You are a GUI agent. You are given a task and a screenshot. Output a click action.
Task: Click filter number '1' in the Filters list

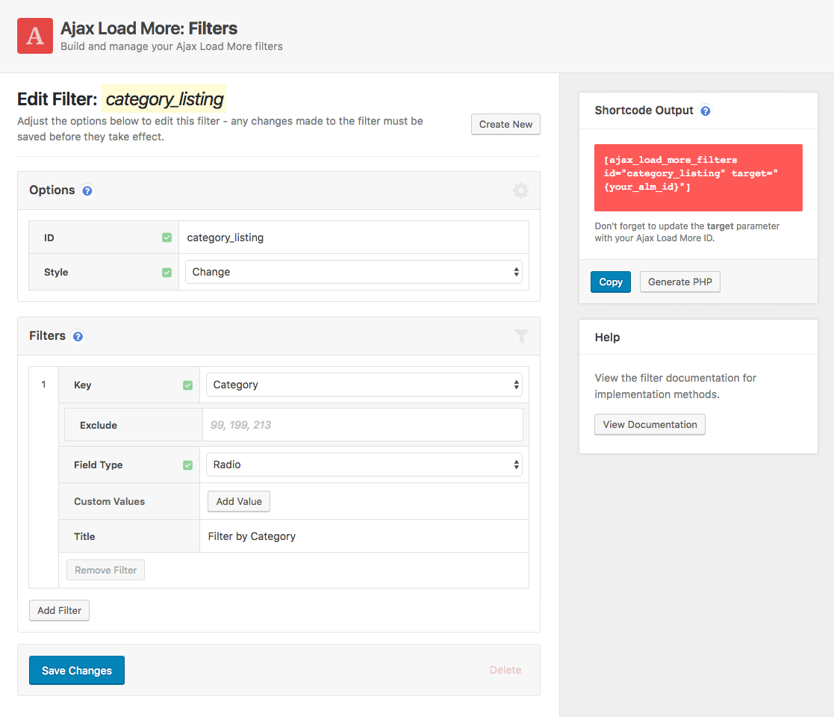pos(43,384)
